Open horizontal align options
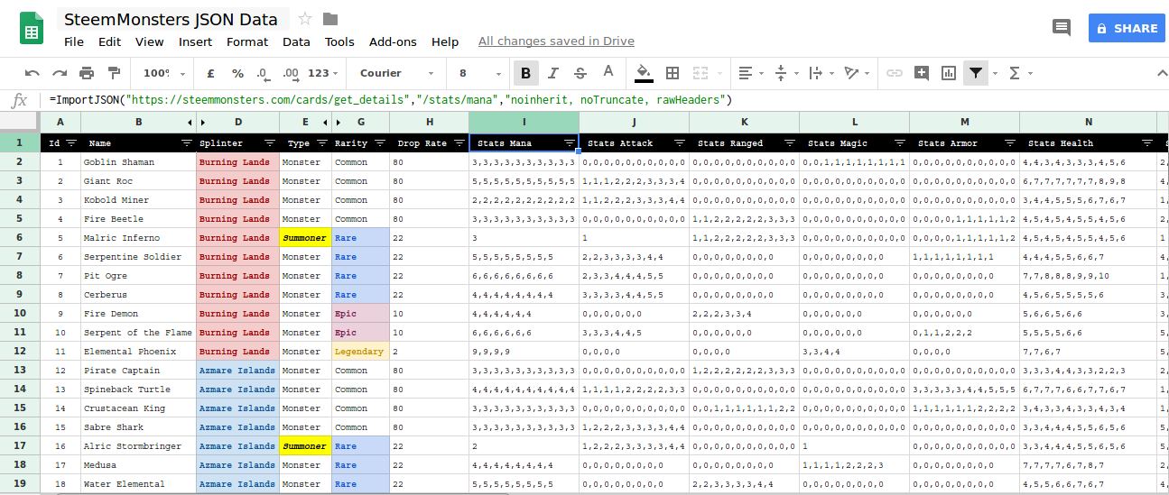Viewport: 1169px width, 495px height. [750, 73]
